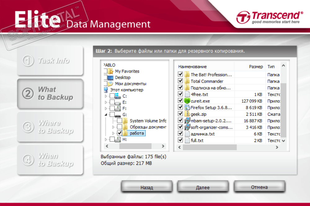Expand the работа folder node
The image size is (310, 206).
click(x=113, y=133)
